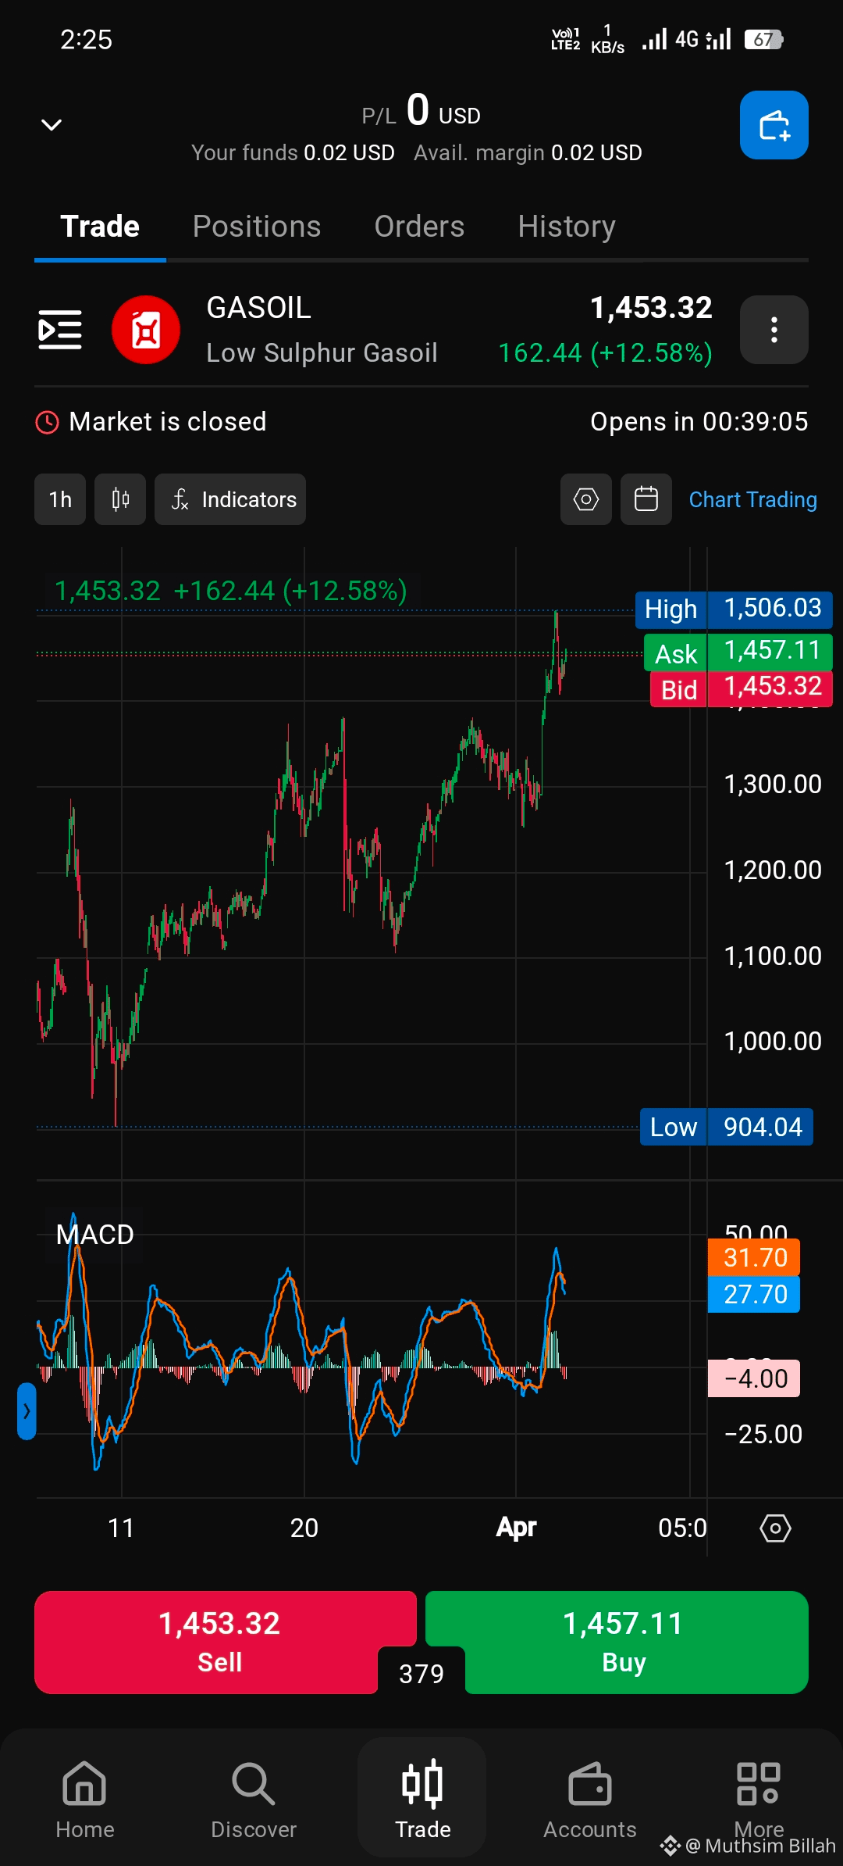Tap the Trade bottom navigation icon

[422, 1798]
